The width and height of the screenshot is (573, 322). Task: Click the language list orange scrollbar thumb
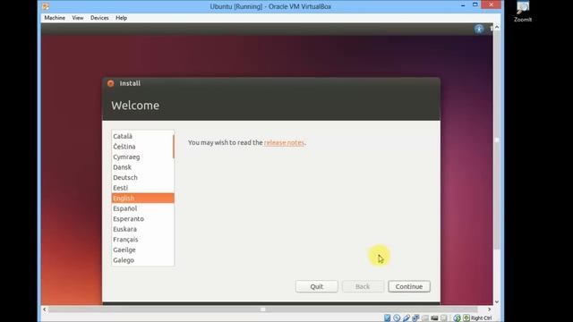tap(173, 147)
